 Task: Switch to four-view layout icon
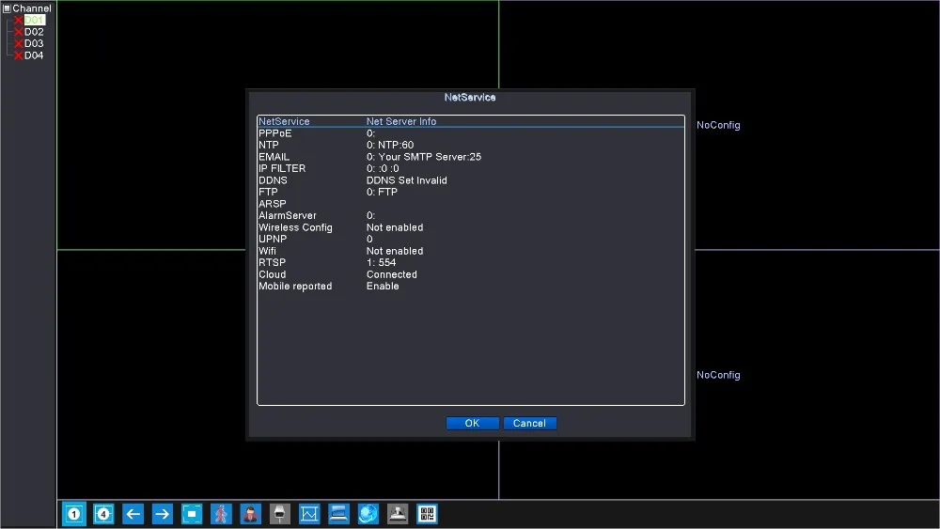point(103,514)
